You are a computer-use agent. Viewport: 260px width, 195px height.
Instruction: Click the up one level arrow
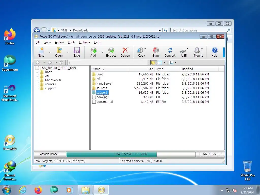61,62
